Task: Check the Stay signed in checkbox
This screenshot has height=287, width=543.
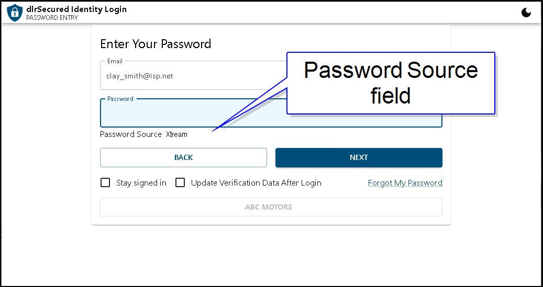Action: click(105, 182)
